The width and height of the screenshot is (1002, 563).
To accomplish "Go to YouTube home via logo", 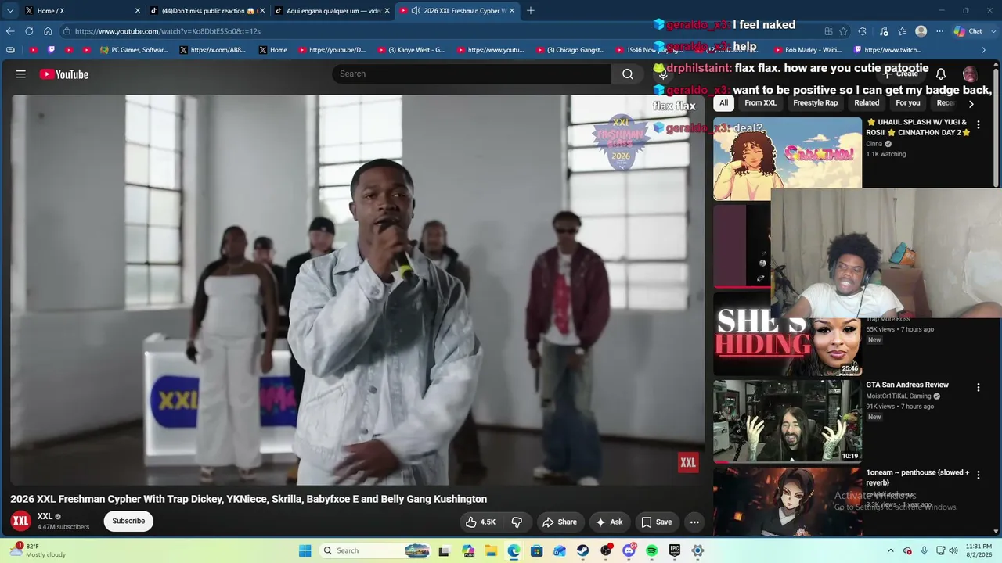I will coord(64,74).
